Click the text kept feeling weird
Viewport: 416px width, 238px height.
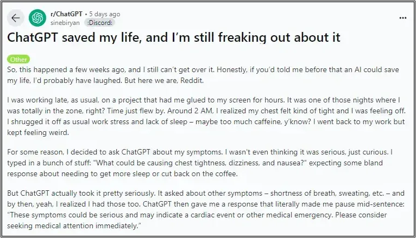click(x=38, y=133)
